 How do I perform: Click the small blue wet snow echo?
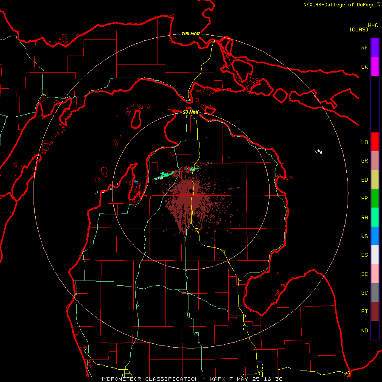(x=136, y=182)
